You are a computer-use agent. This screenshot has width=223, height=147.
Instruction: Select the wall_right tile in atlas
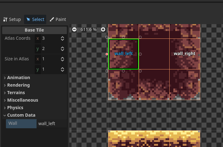pos(185,54)
